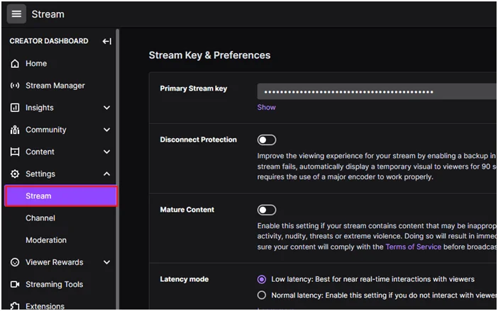Expand the Content section chevron
Viewport: 498px width, 311px height.
point(106,152)
